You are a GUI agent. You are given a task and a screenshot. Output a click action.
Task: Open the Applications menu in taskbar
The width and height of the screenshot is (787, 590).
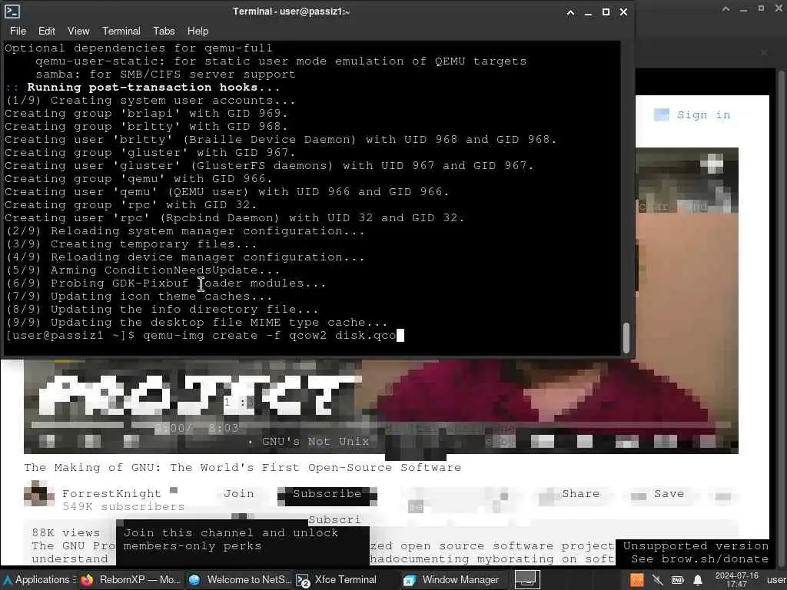click(x=39, y=579)
